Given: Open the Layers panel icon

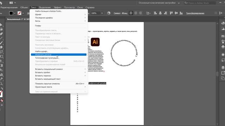Looking at the screenshot, I should (x=223, y=68).
